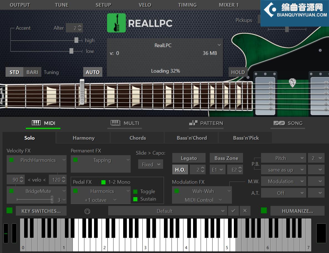329x253 pixels.
Task: Click the black pedal pad right of keyboard
Action: click(321, 233)
